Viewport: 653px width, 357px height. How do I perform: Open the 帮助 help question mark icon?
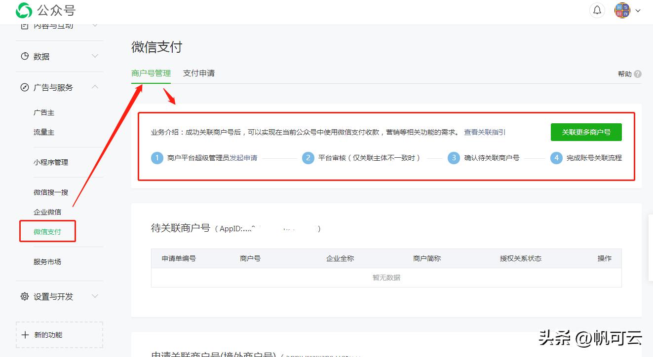point(639,73)
